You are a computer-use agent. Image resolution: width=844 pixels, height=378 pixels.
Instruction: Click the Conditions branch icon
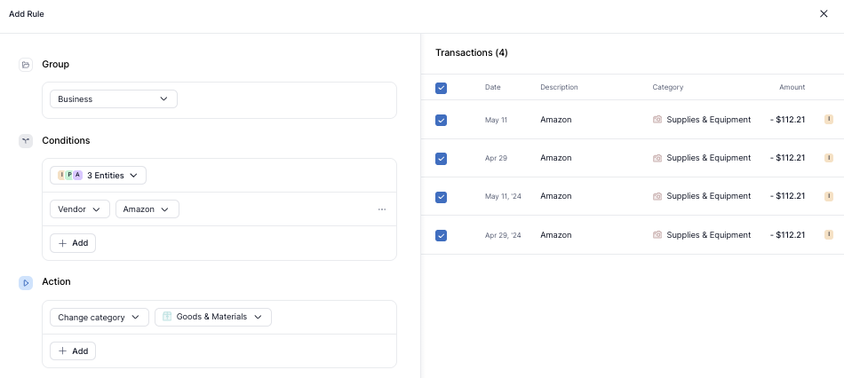click(26, 141)
